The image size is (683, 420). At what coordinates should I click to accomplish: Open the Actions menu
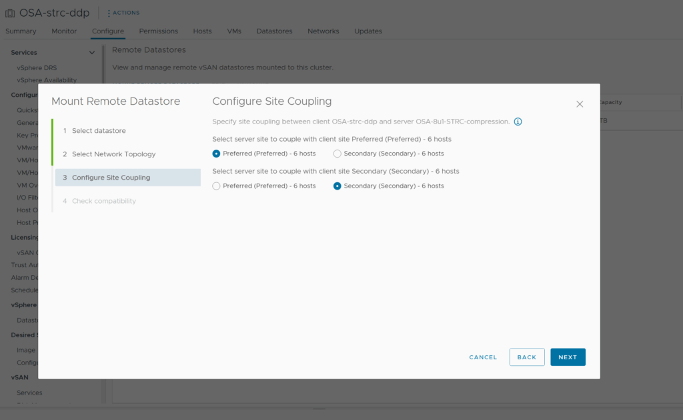click(123, 13)
